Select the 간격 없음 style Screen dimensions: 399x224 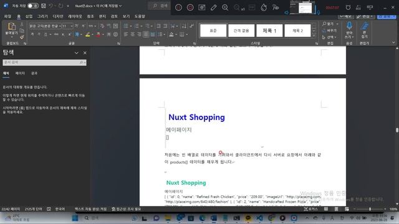[241, 30]
